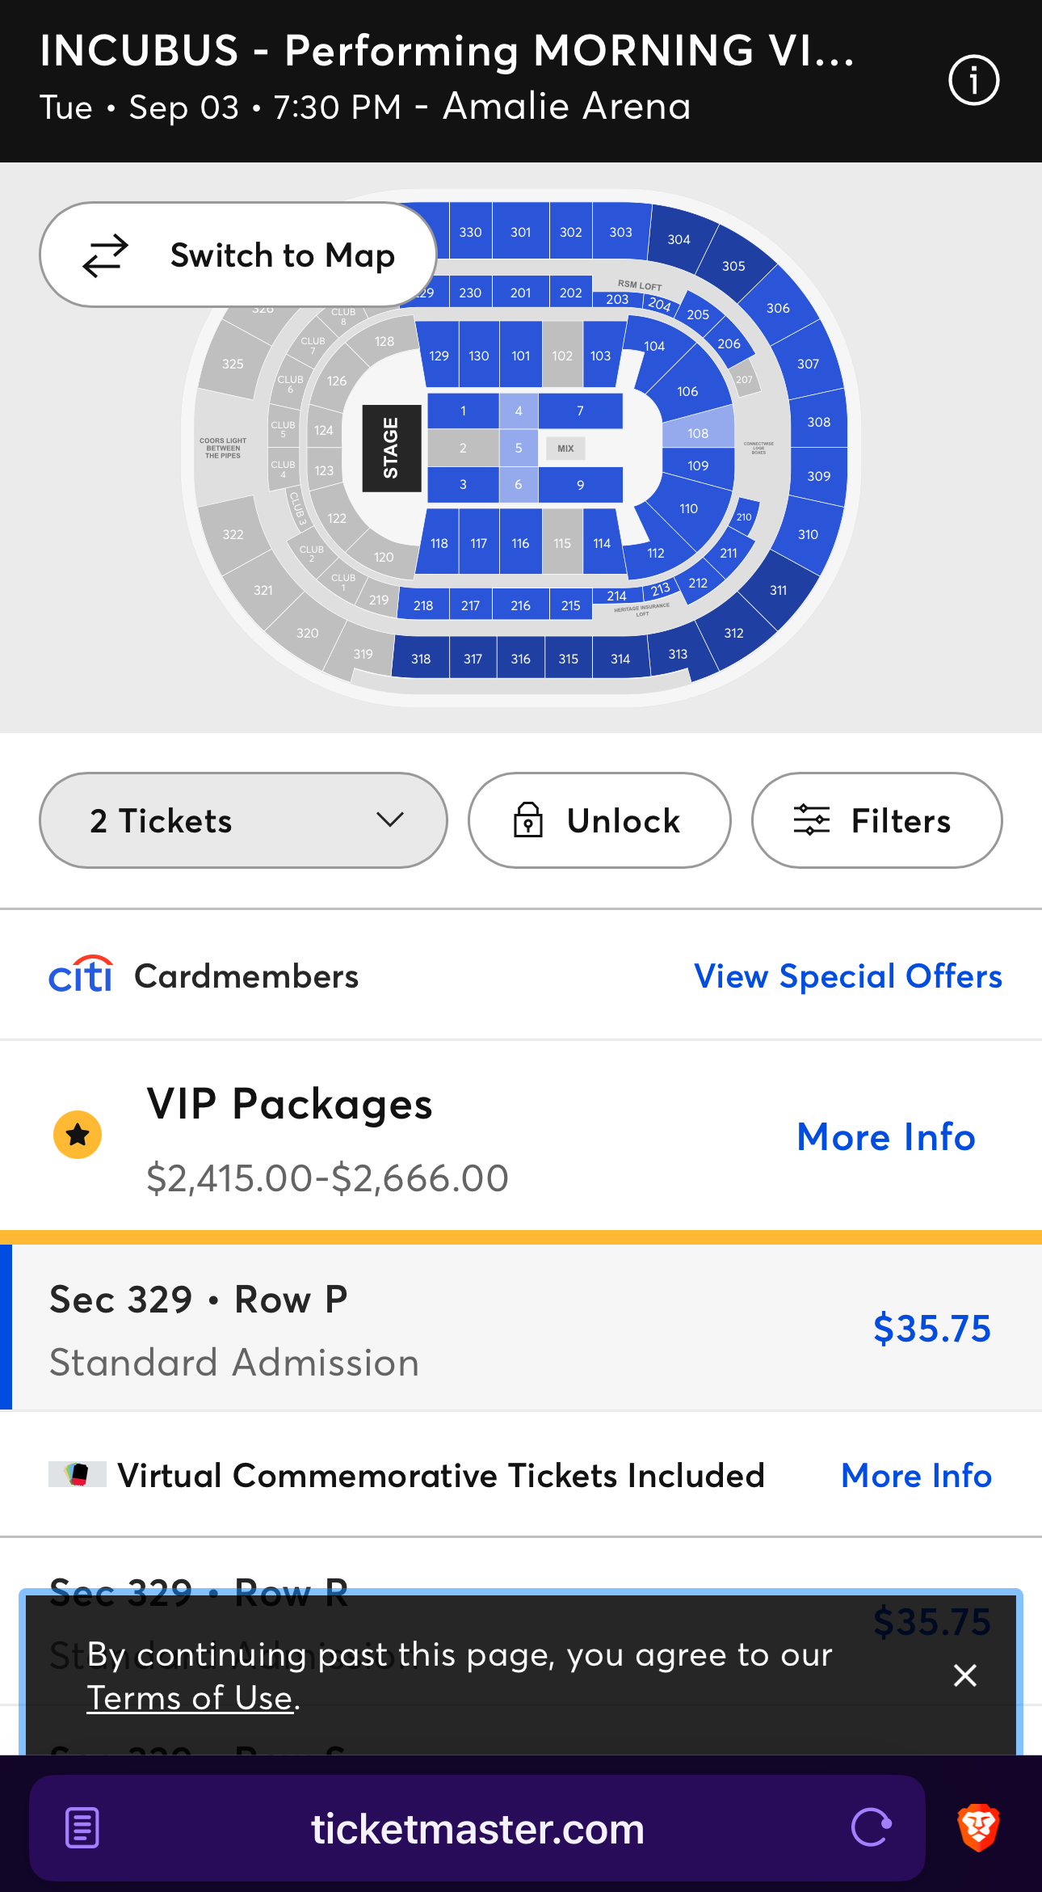
Task: View Special Offers for Cardmembers
Action: tap(848, 976)
